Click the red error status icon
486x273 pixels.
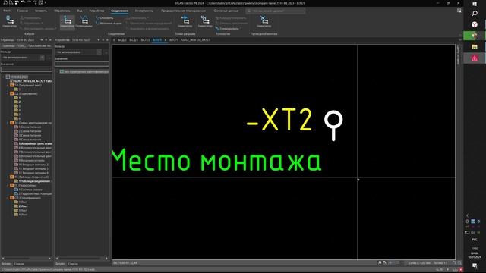[x=461, y=270]
